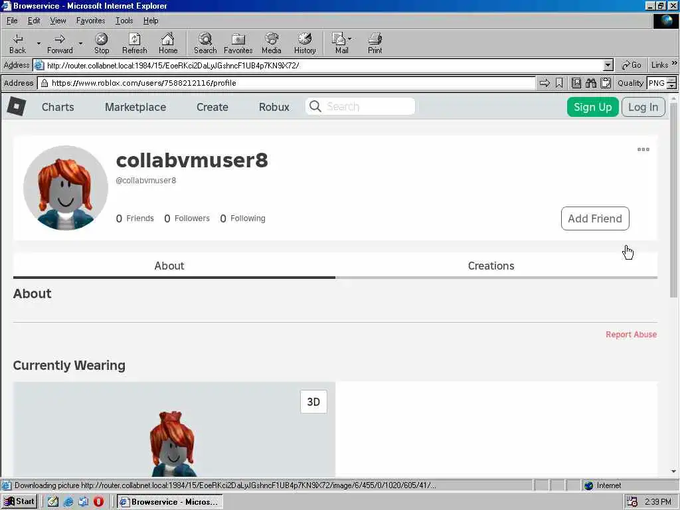Click the Back arrow toolbar button
This screenshot has height=510, width=680.
click(x=17, y=43)
